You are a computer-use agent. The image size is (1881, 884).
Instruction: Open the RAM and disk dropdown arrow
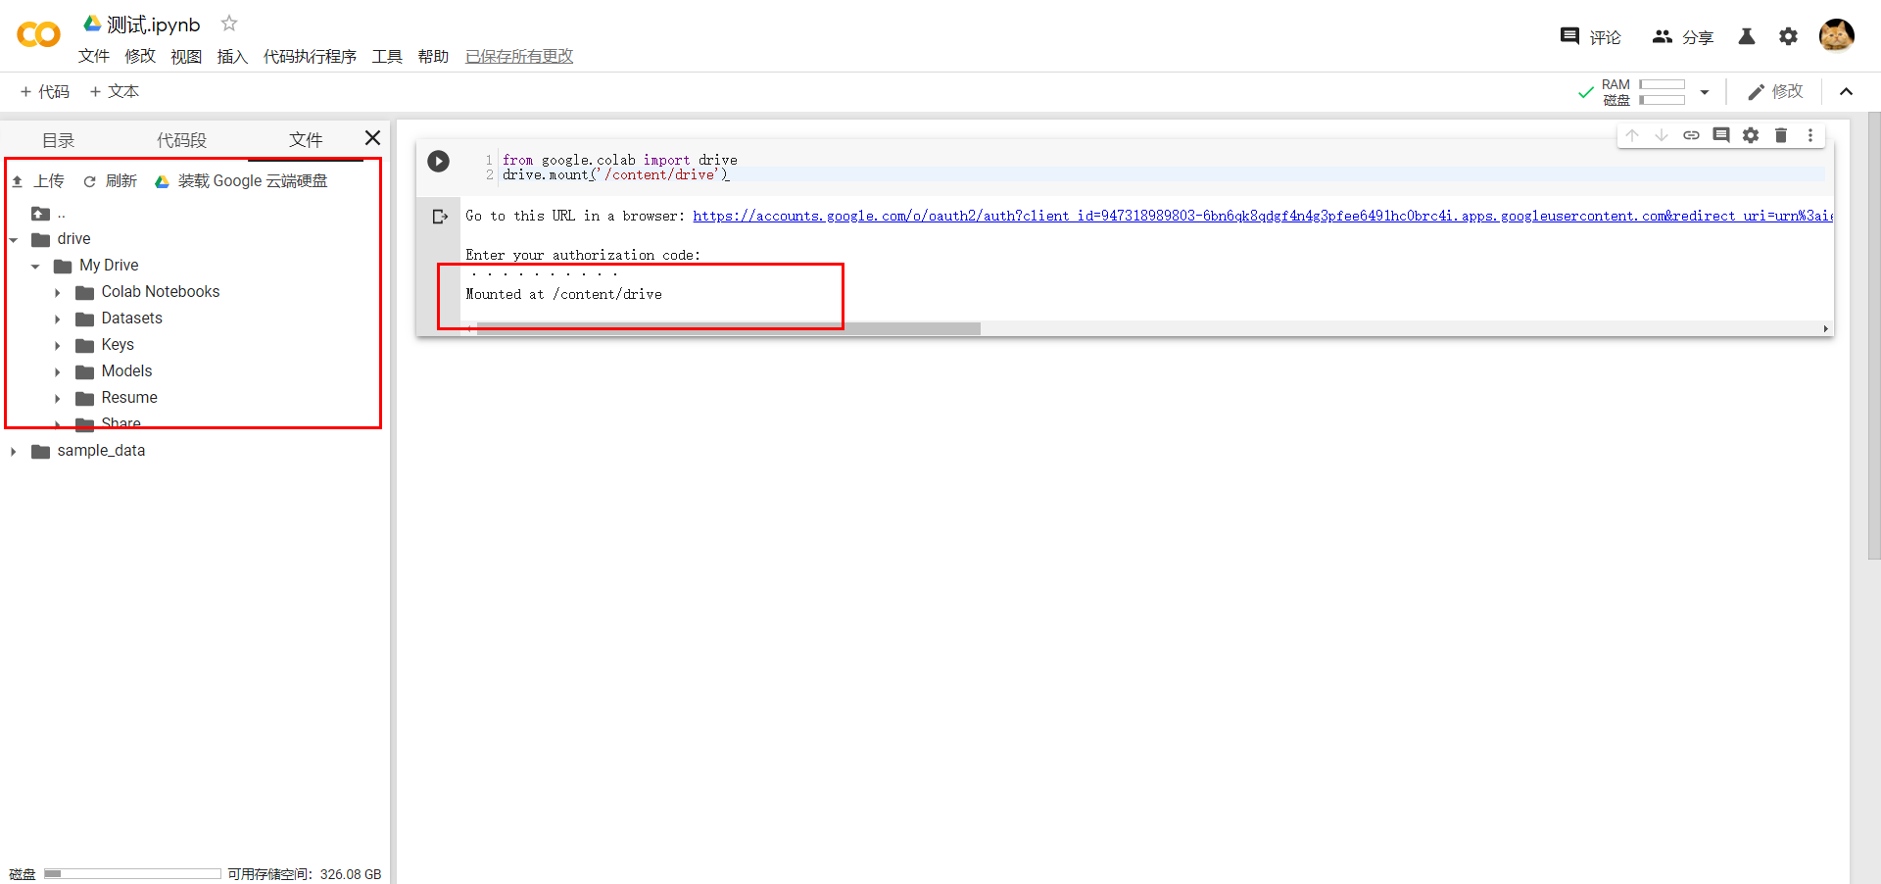[1705, 92]
